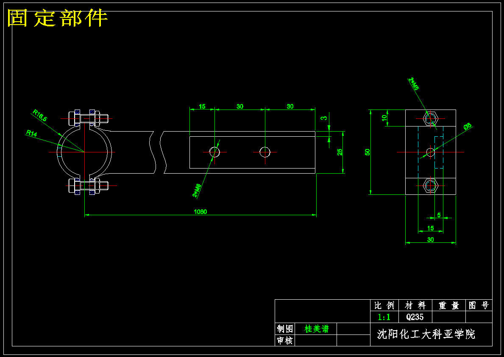Viewport: 504px width, 357px height.
Task: Click the '1:1' scale value
Action: pyautogui.click(x=384, y=317)
